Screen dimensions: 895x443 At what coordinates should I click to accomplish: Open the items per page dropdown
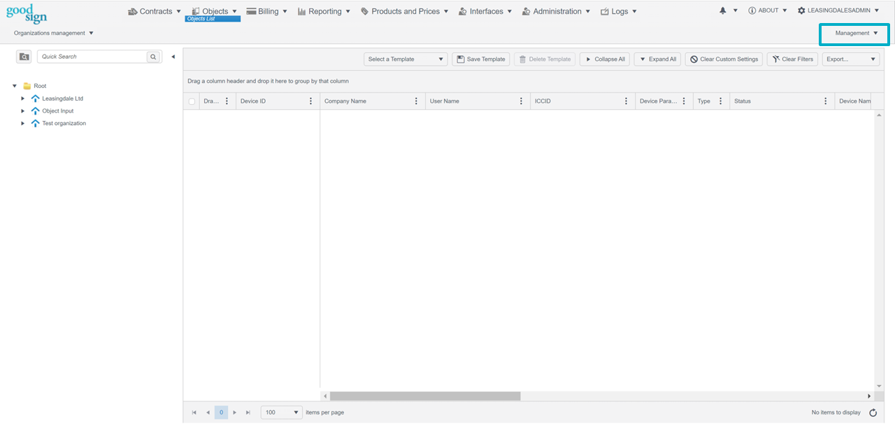pos(281,413)
